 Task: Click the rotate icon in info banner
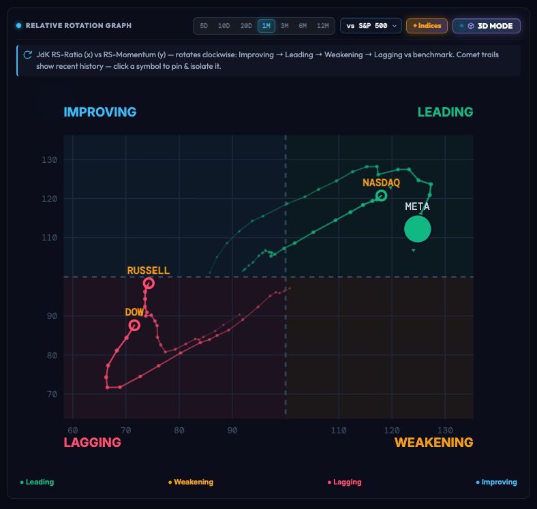coord(28,55)
